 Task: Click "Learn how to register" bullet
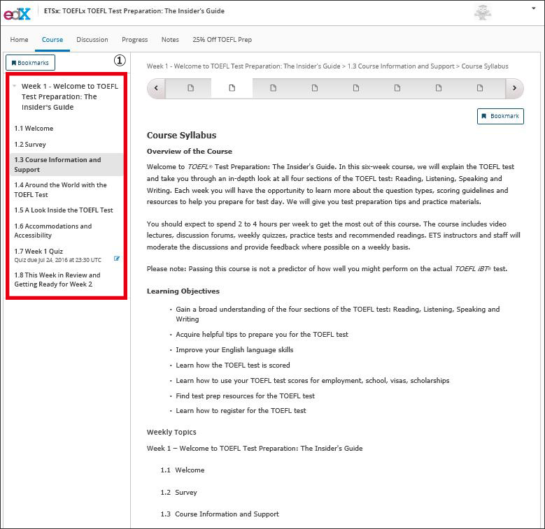(x=241, y=410)
